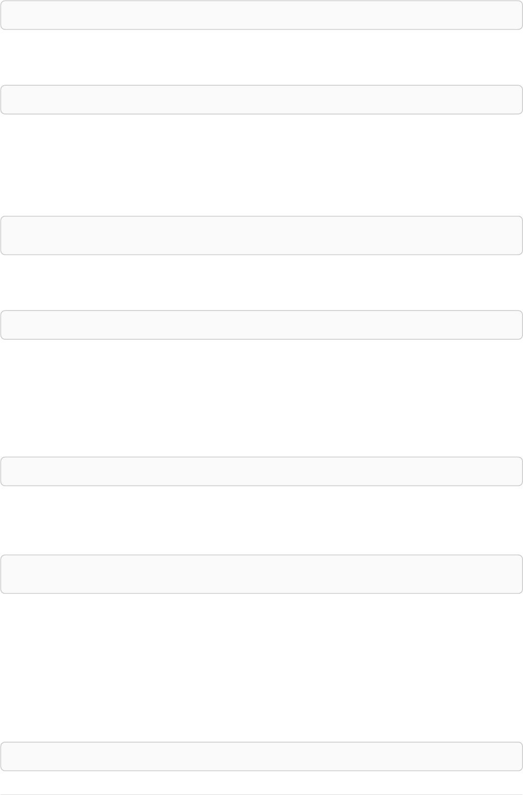Click the blank area between fifth and sixth boxes

coord(261,521)
